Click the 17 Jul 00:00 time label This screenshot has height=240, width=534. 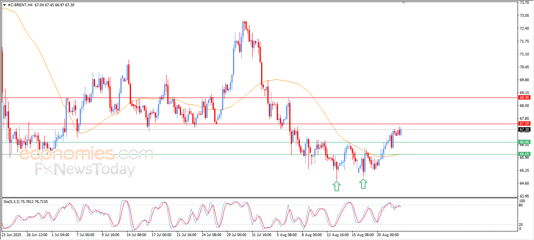coord(161,235)
